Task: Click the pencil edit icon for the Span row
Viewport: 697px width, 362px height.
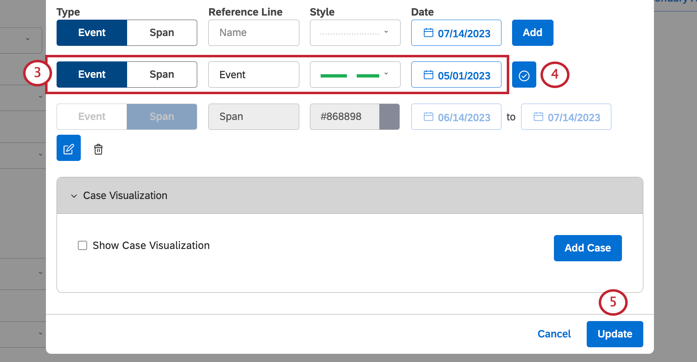Action: click(68, 148)
